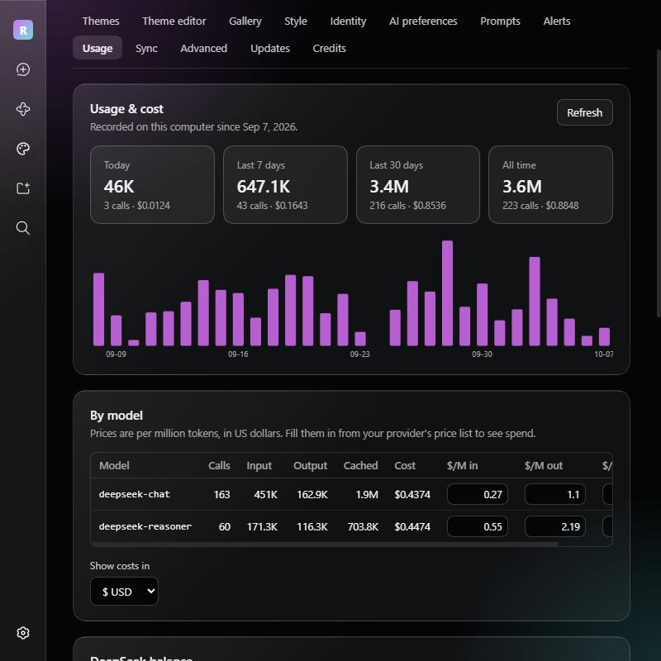661x661 pixels.
Task: Click deepseek-reasoner cost $0.4474
Action: point(412,526)
